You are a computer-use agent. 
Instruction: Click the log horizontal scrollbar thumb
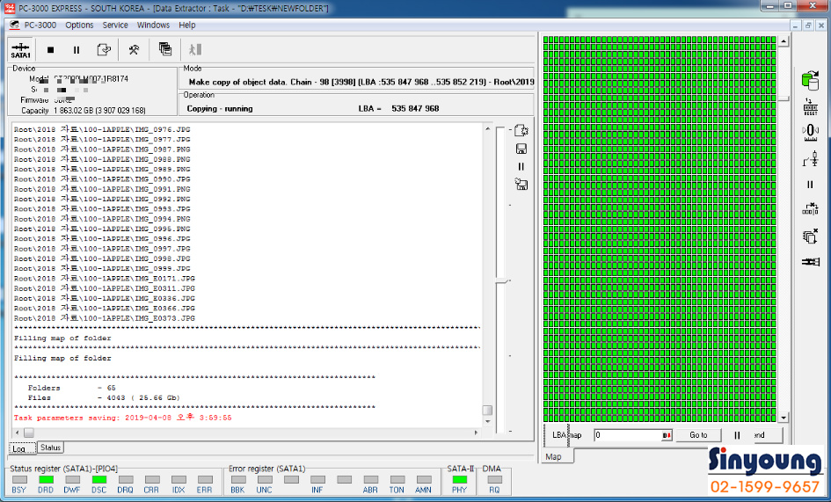pos(29,433)
